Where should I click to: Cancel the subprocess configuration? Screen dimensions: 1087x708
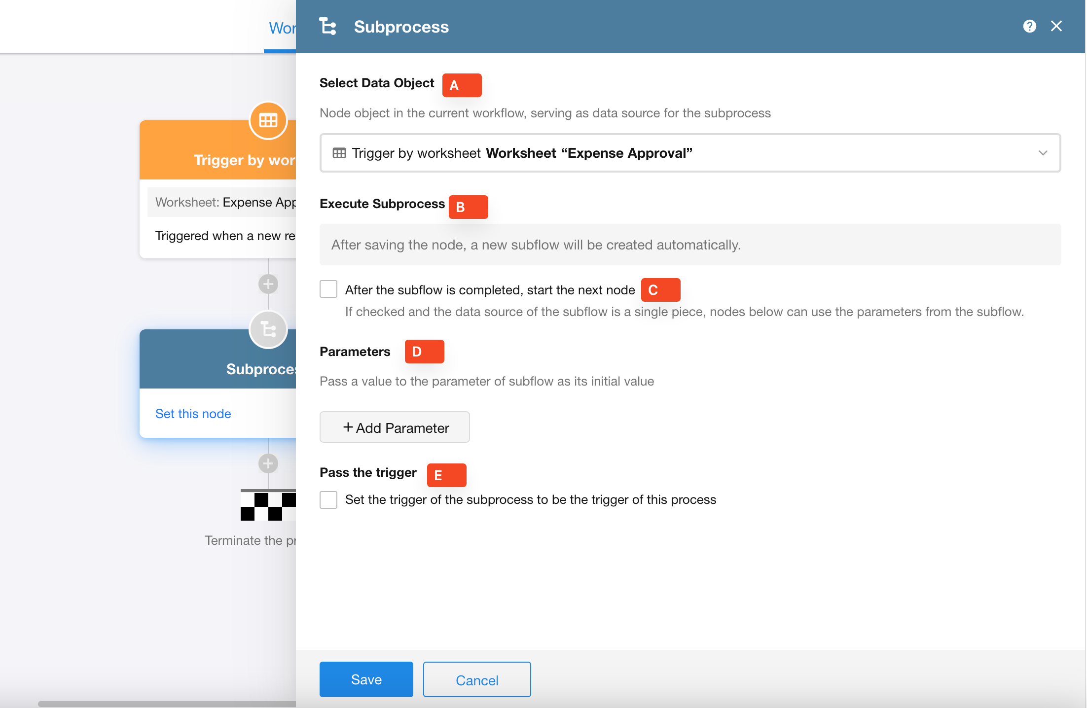pos(476,679)
